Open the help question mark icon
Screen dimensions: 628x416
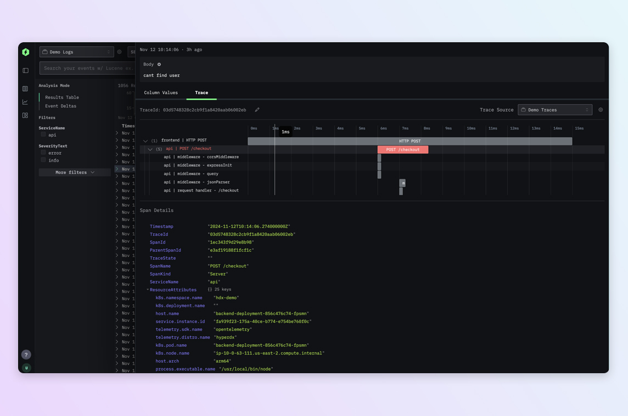pyautogui.click(x=26, y=355)
